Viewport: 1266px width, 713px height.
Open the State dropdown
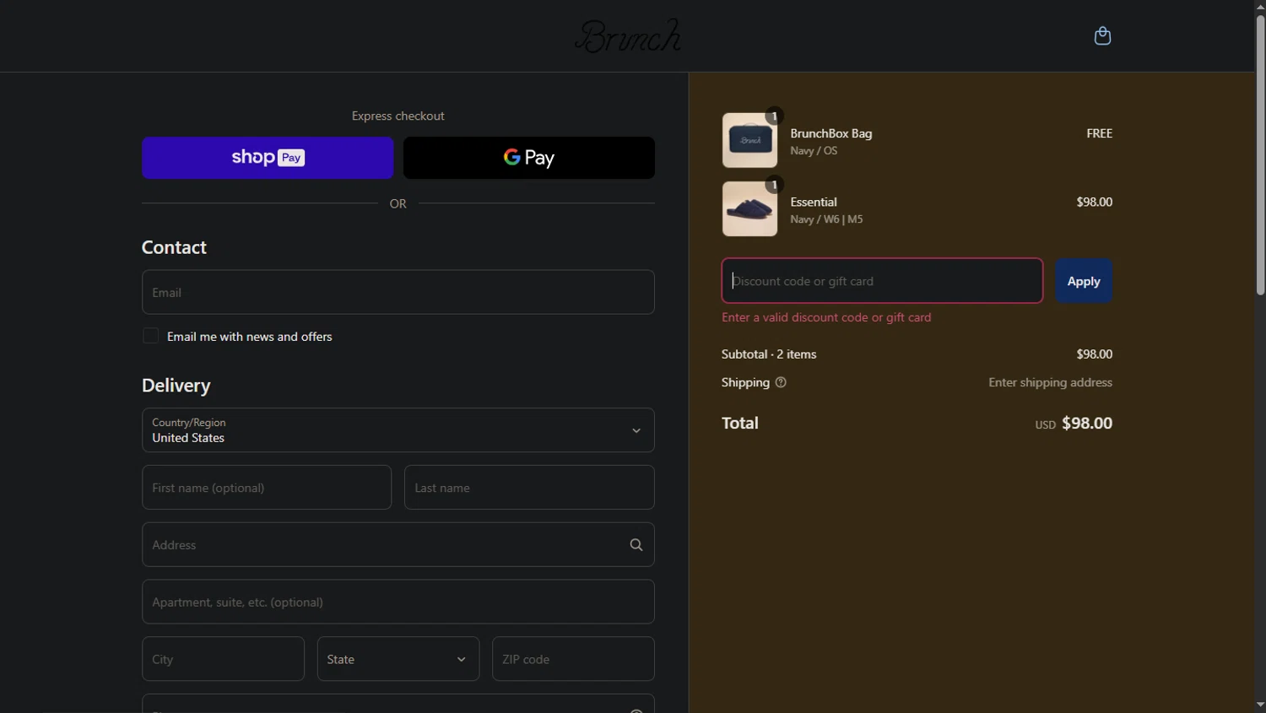coord(398,659)
